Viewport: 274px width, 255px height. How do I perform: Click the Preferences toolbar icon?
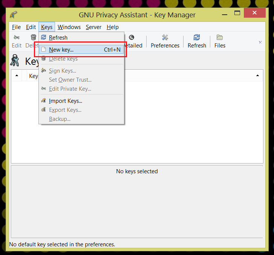coord(165,38)
